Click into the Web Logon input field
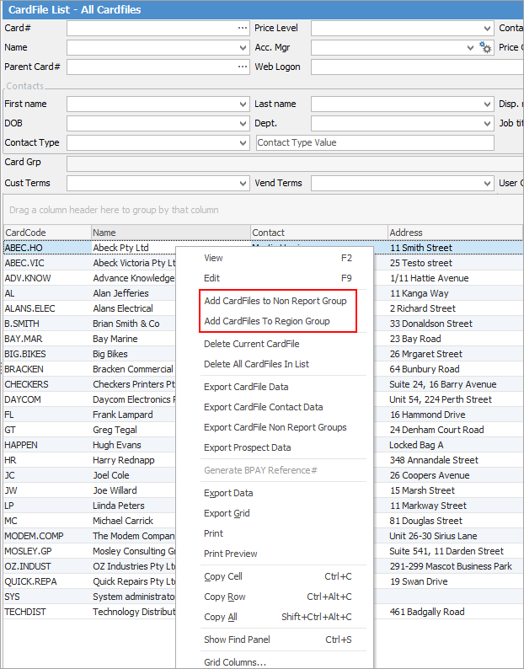Viewport: 524px width, 669px height. 403,67
